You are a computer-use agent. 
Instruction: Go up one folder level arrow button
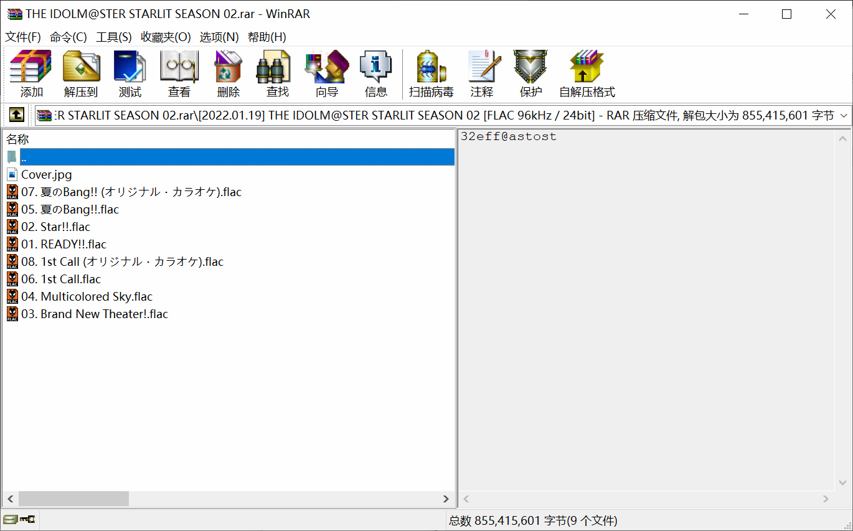click(16, 115)
